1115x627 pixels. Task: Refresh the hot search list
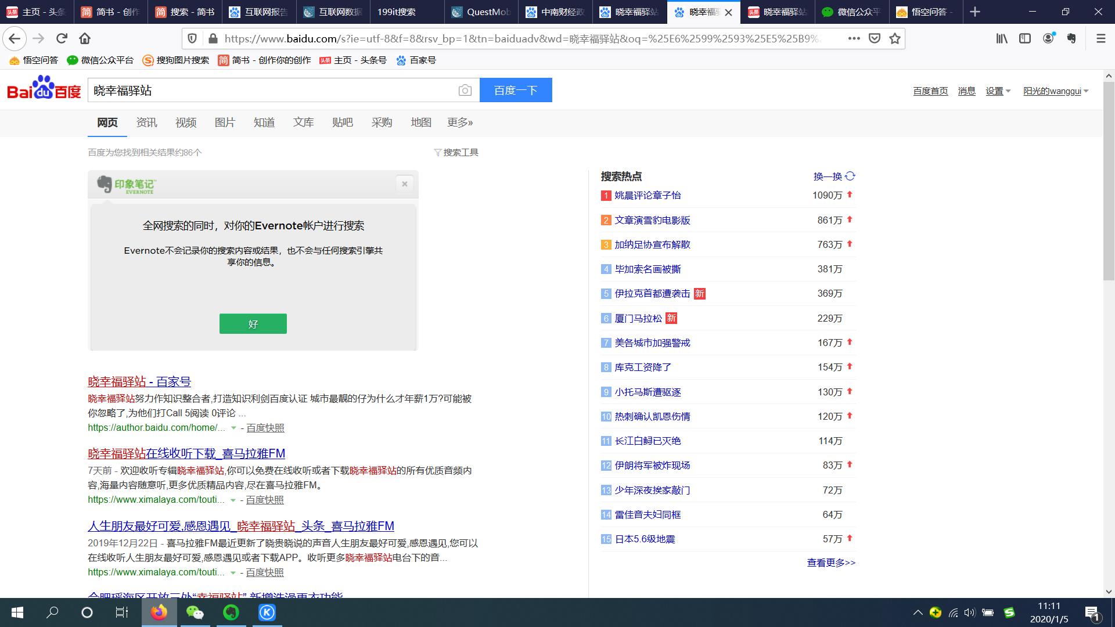tap(835, 176)
